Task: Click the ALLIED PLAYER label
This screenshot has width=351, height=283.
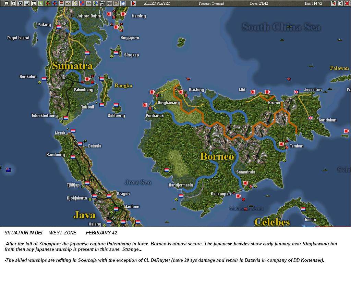Action: [x=157, y=3]
